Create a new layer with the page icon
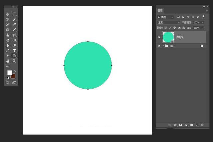The height and width of the screenshot is (142, 213). [197, 125]
